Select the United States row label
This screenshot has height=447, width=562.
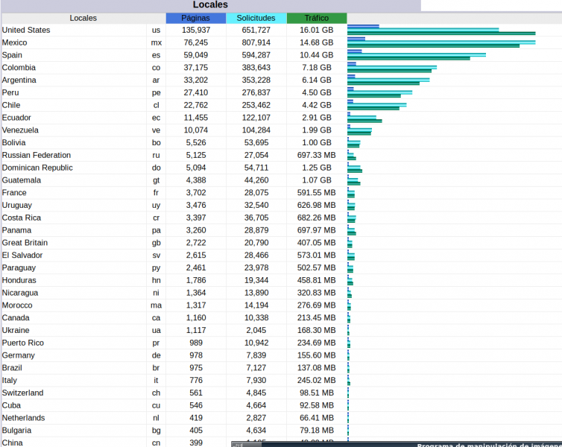(26, 31)
